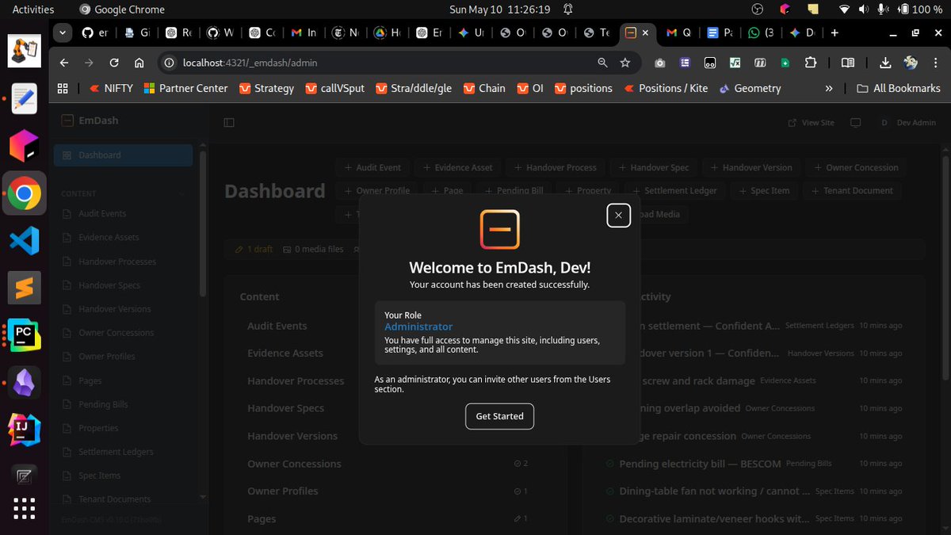Open the View Site link
The image size is (951, 535).
811,123
